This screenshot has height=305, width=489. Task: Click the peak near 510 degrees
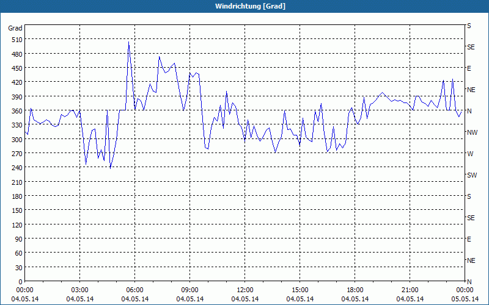pyautogui.click(x=128, y=42)
